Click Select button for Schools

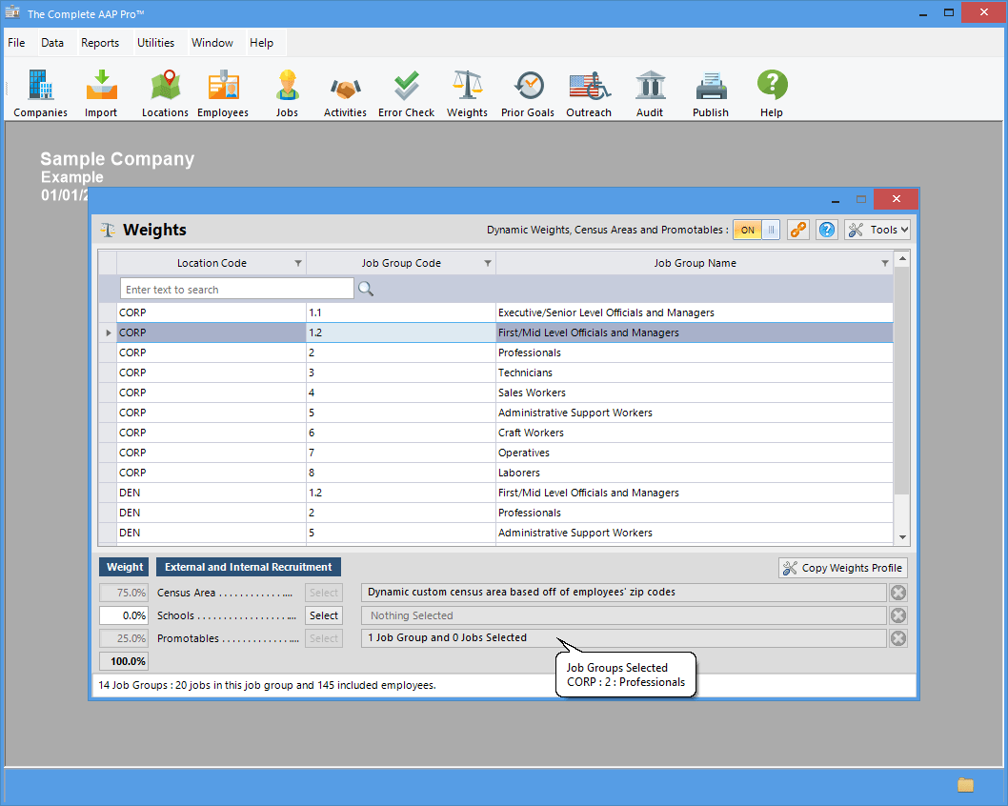[x=323, y=615]
